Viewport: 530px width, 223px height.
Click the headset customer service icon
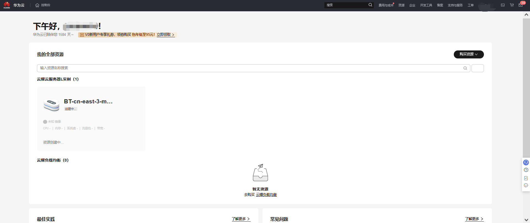point(526,162)
